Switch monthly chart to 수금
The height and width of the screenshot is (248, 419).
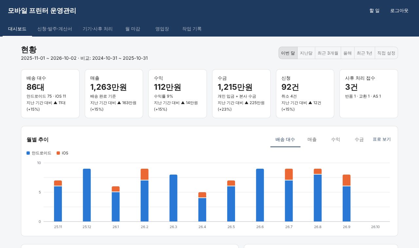[x=359, y=140]
